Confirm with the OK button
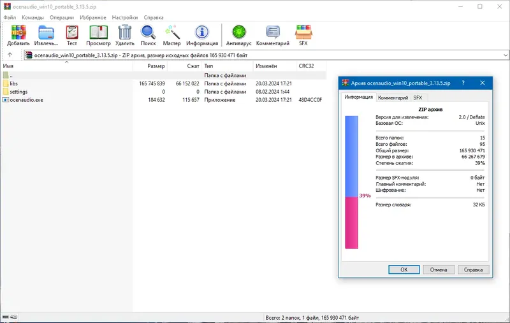Viewport: 510px width, 323px height. click(x=404, y=269)
